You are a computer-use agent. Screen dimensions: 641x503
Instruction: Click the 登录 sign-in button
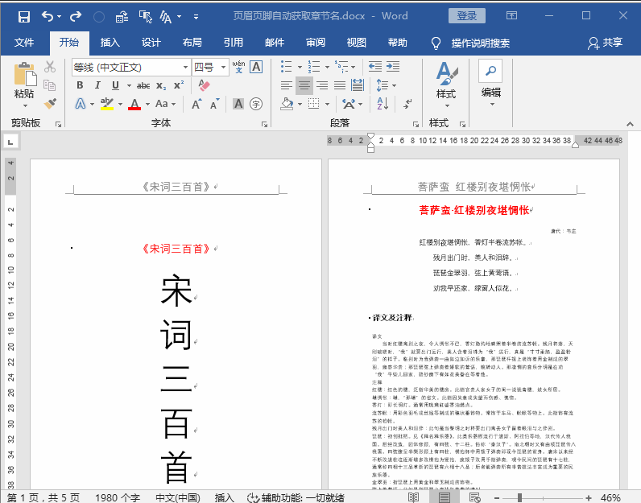tap(467, 16)
